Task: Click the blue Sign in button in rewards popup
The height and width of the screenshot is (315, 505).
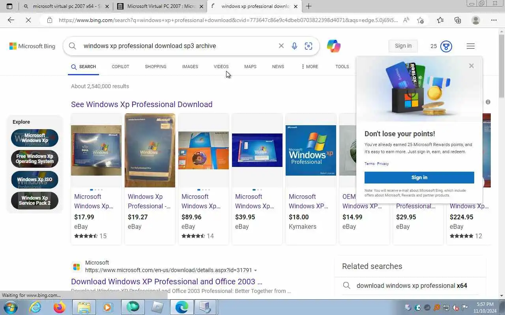Action: [x=419, y=178]
